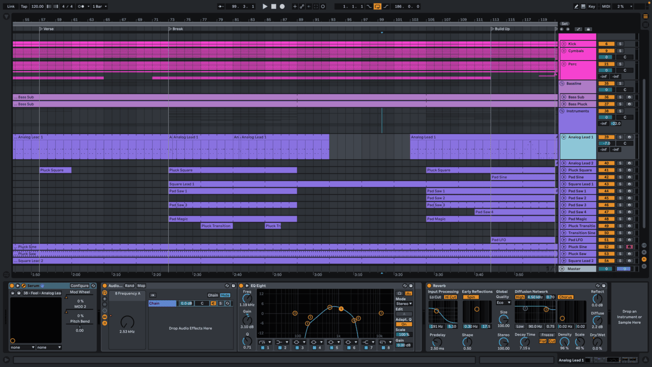Show the Audio Effect Rack macro controls icon
Image resolution: width=652 pixels, height=367 pixels.
coord(104,293)
